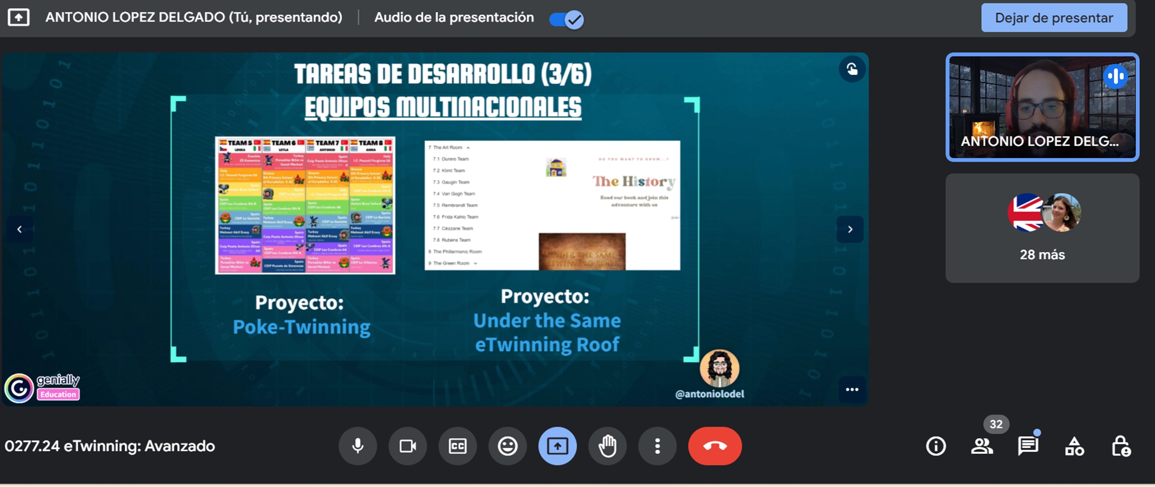Click Under the Same eTwinning Roof screenshot
This screenshot has height=487, width=1155.
coord(552,205)
